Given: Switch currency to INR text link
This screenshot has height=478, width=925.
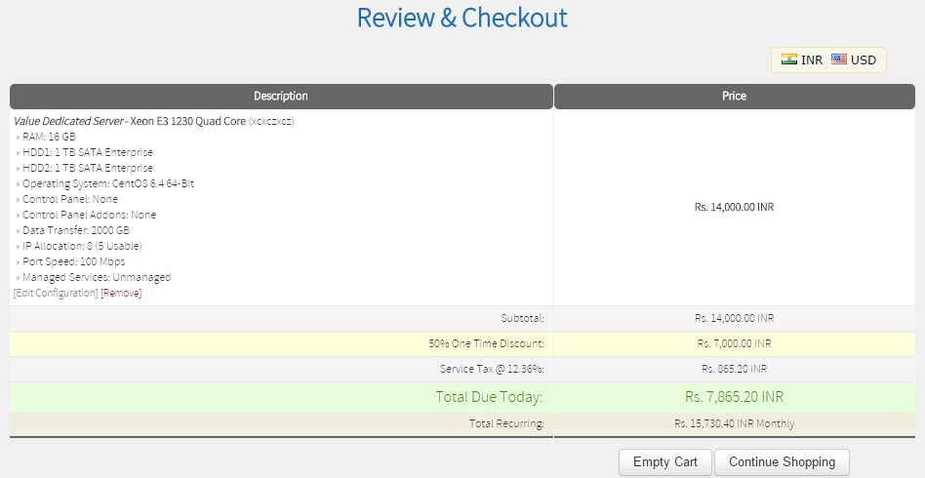Looking at the screenshot, I should pos(812,60).
